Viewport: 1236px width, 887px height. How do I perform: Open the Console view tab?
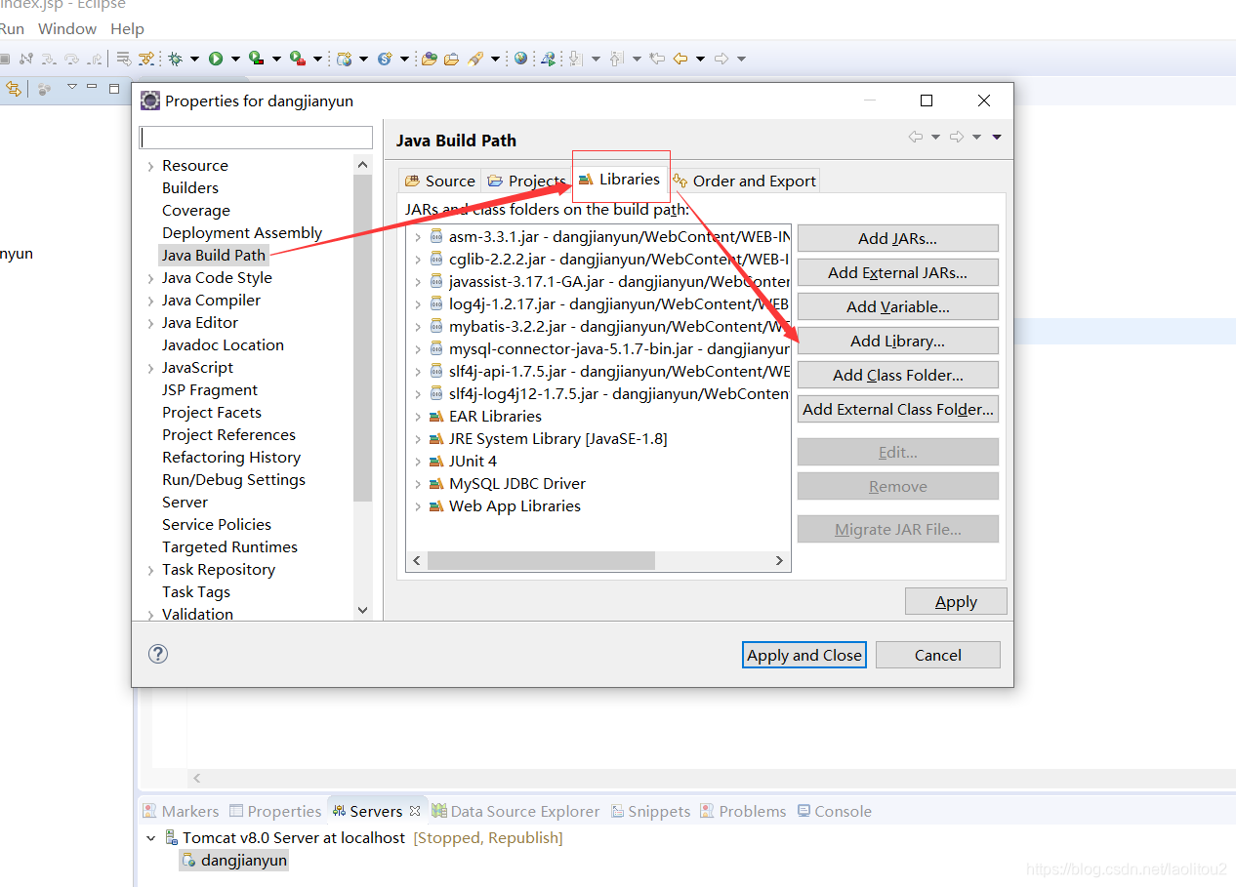(835, 811)
